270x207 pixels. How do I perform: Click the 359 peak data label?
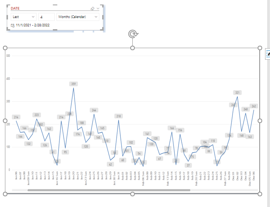tap(73, 84)
